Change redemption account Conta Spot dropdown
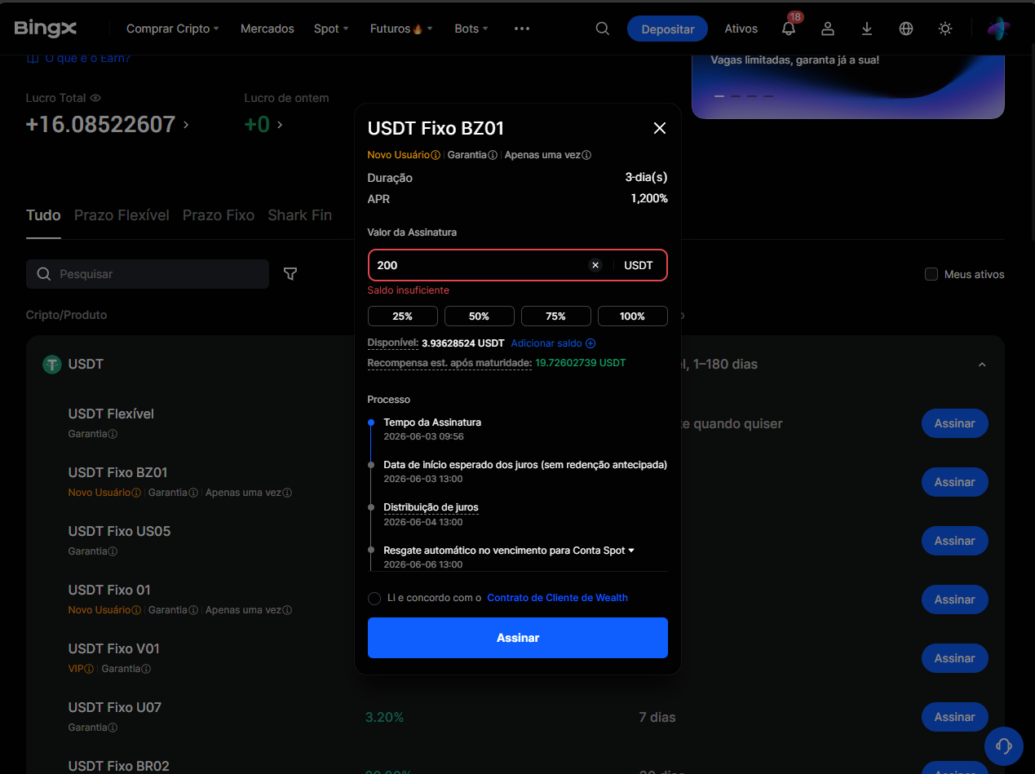This screenshot has height=774, width=1035. pyautogui.click(x=604, y=551)
